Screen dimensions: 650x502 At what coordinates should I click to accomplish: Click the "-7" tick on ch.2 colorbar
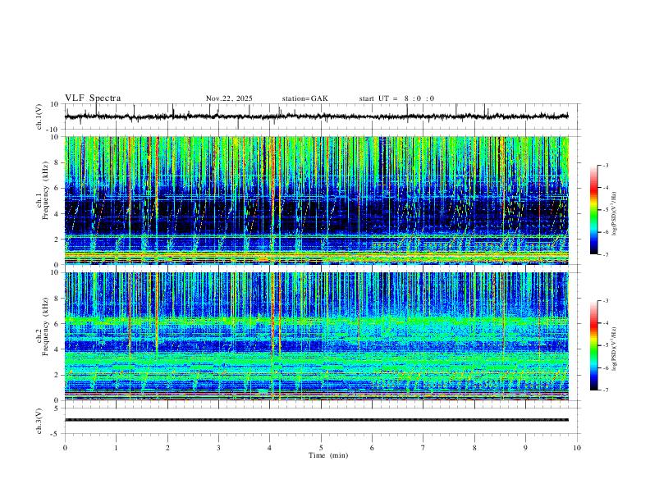[x=606, y=390]
